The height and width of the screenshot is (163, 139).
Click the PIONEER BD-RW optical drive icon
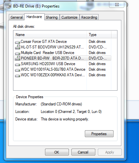pos(18,58)
